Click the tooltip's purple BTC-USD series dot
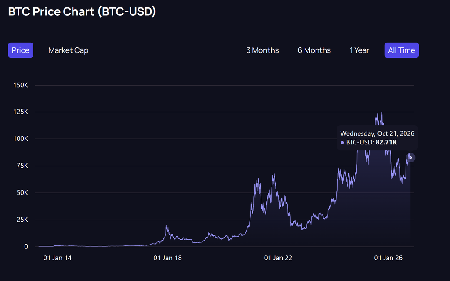The width and height of the screenshot is (450, 281). click(342, 143)
